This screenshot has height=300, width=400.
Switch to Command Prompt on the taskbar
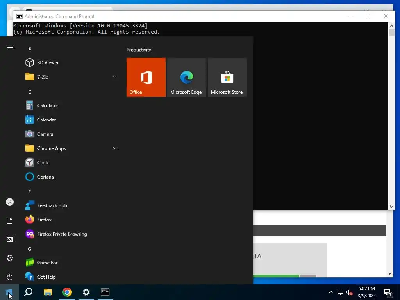105,292
